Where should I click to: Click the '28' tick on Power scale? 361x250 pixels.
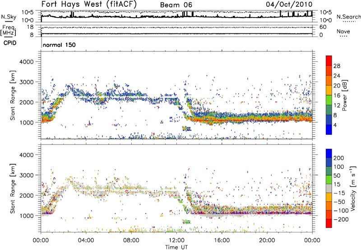point(337,66)
